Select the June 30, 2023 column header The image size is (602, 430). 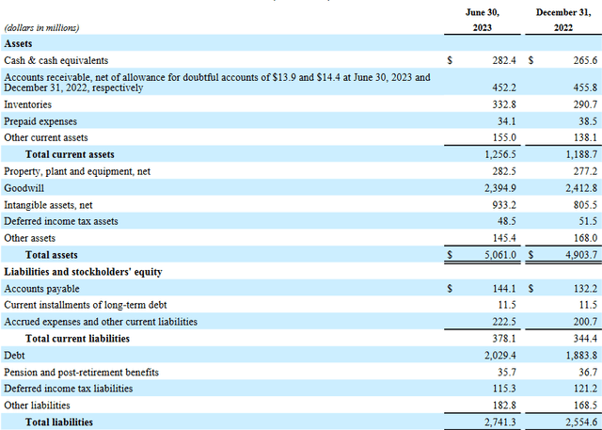pos(483,20)
